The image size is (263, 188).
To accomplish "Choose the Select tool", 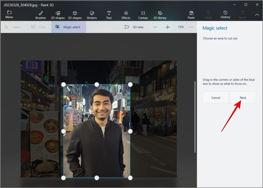I will coord(13,27).
